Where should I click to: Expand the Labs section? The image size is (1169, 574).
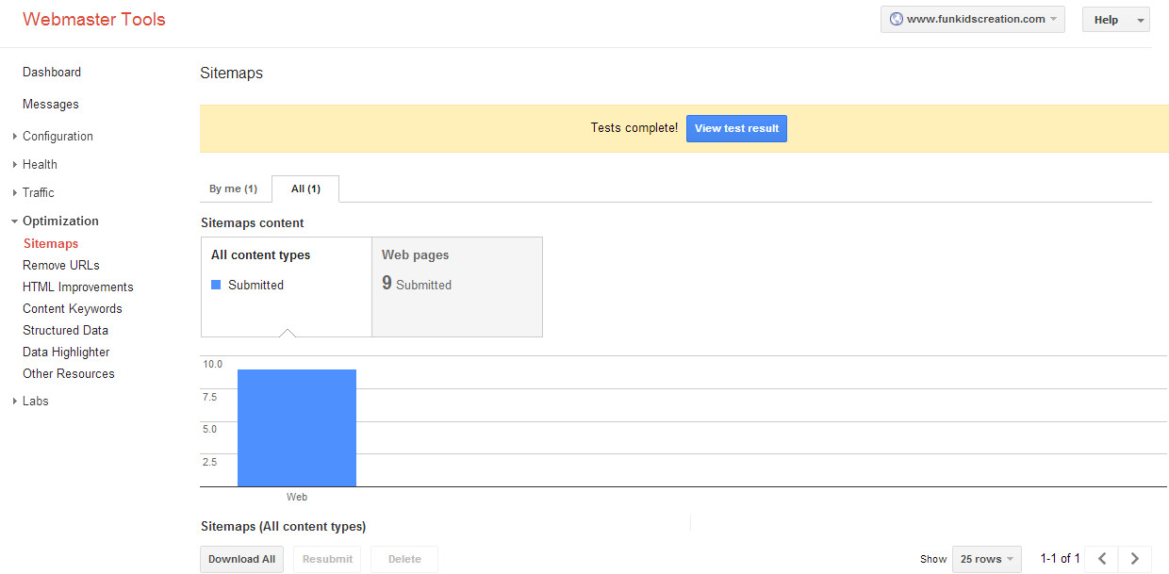coord(35,401)
